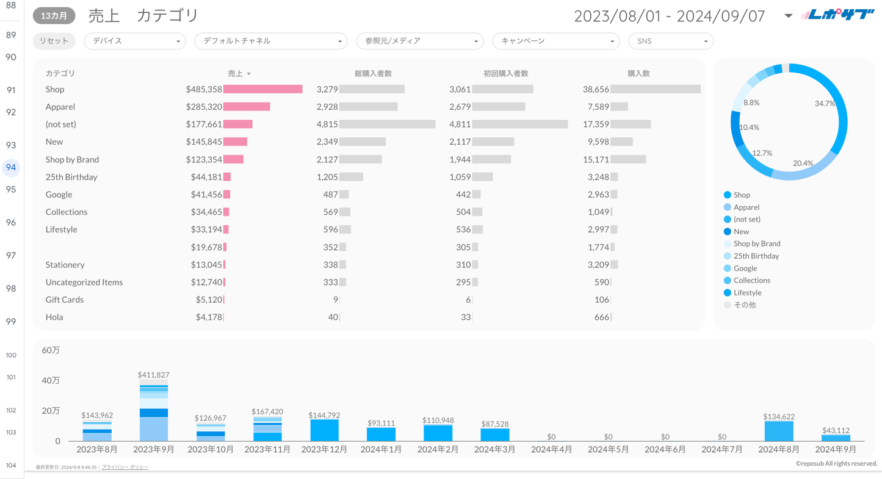Click the 総購入者数 column header
The height and width of the screenshot is (479, 882).
(x=373, y=73)
